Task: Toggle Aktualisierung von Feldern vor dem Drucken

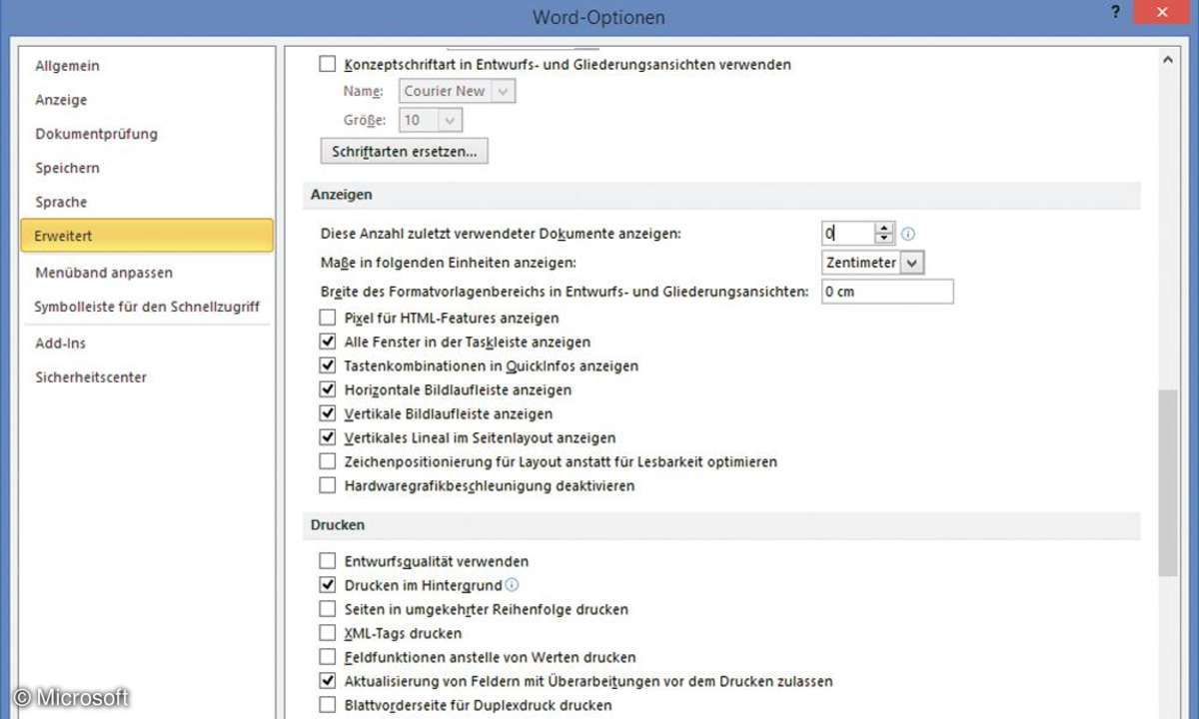Action: point(328,681)
